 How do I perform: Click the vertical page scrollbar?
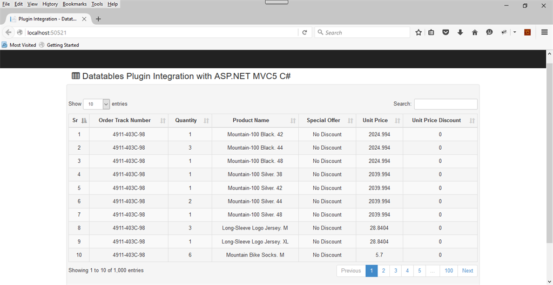[549, 153]
